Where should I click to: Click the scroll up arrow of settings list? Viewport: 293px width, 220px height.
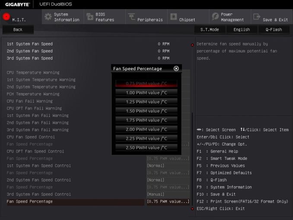pyautogui.click(x=192, y=45)
